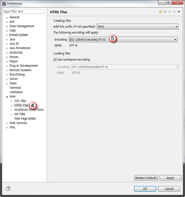Expand the Java node arrow
The height and width of the screenshot is (197, 185).
pyautogui.click(x=7, y=40)
